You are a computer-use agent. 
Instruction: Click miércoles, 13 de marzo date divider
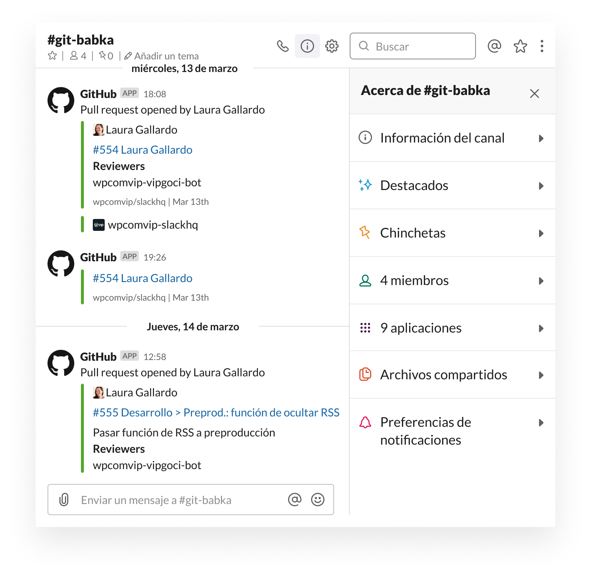click(x=185, y=69)
